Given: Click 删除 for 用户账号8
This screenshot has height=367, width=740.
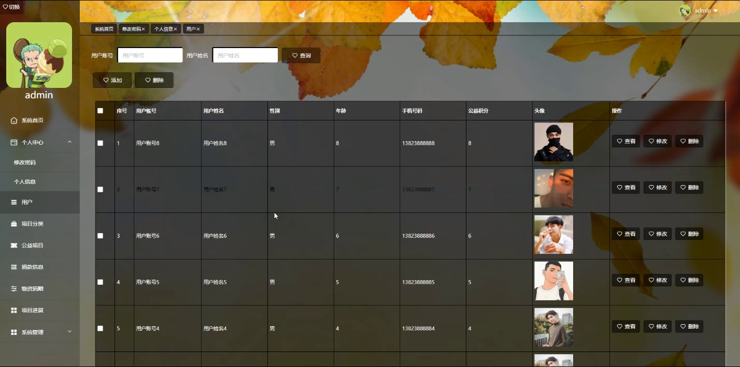Looking at the screenshot, I should [x=689, y=141].
